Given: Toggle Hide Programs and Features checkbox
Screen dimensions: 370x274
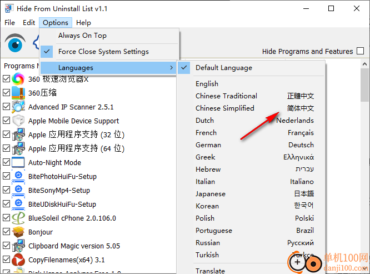Looking at the screenshot, I should (x=361, y=51).
